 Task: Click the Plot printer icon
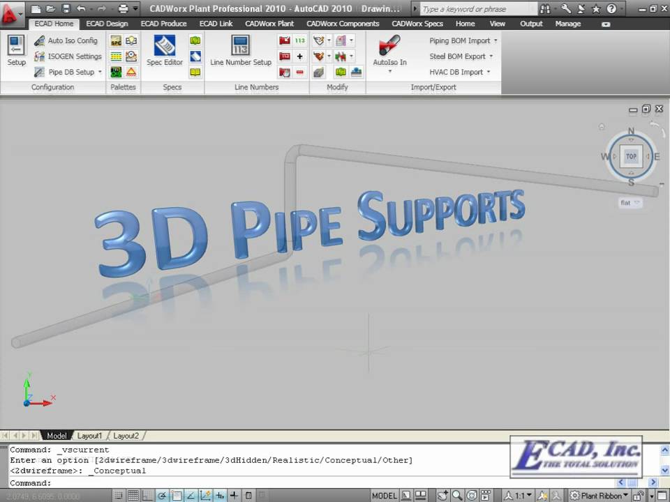click(123, 8)
